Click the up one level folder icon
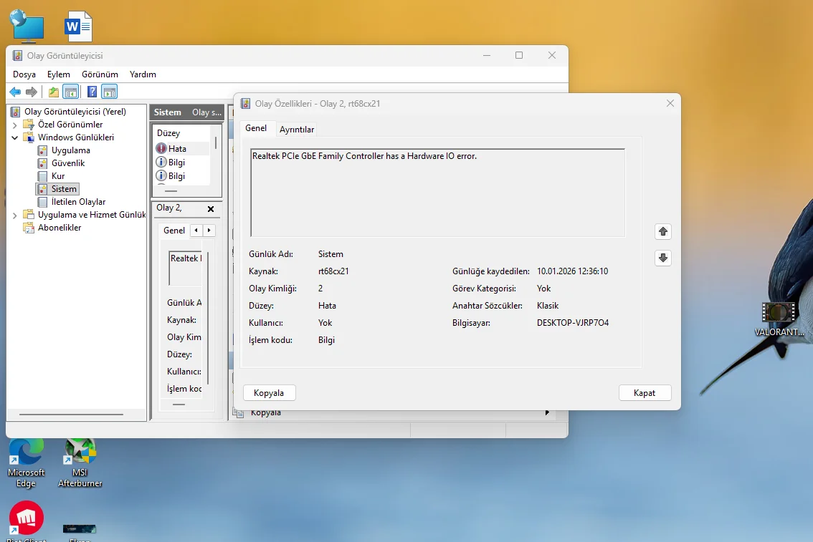 (x=54, y=92)
